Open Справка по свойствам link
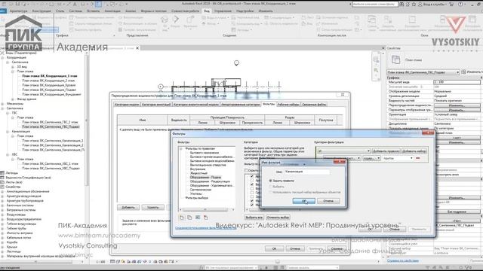483x271 pixels. 402,260
